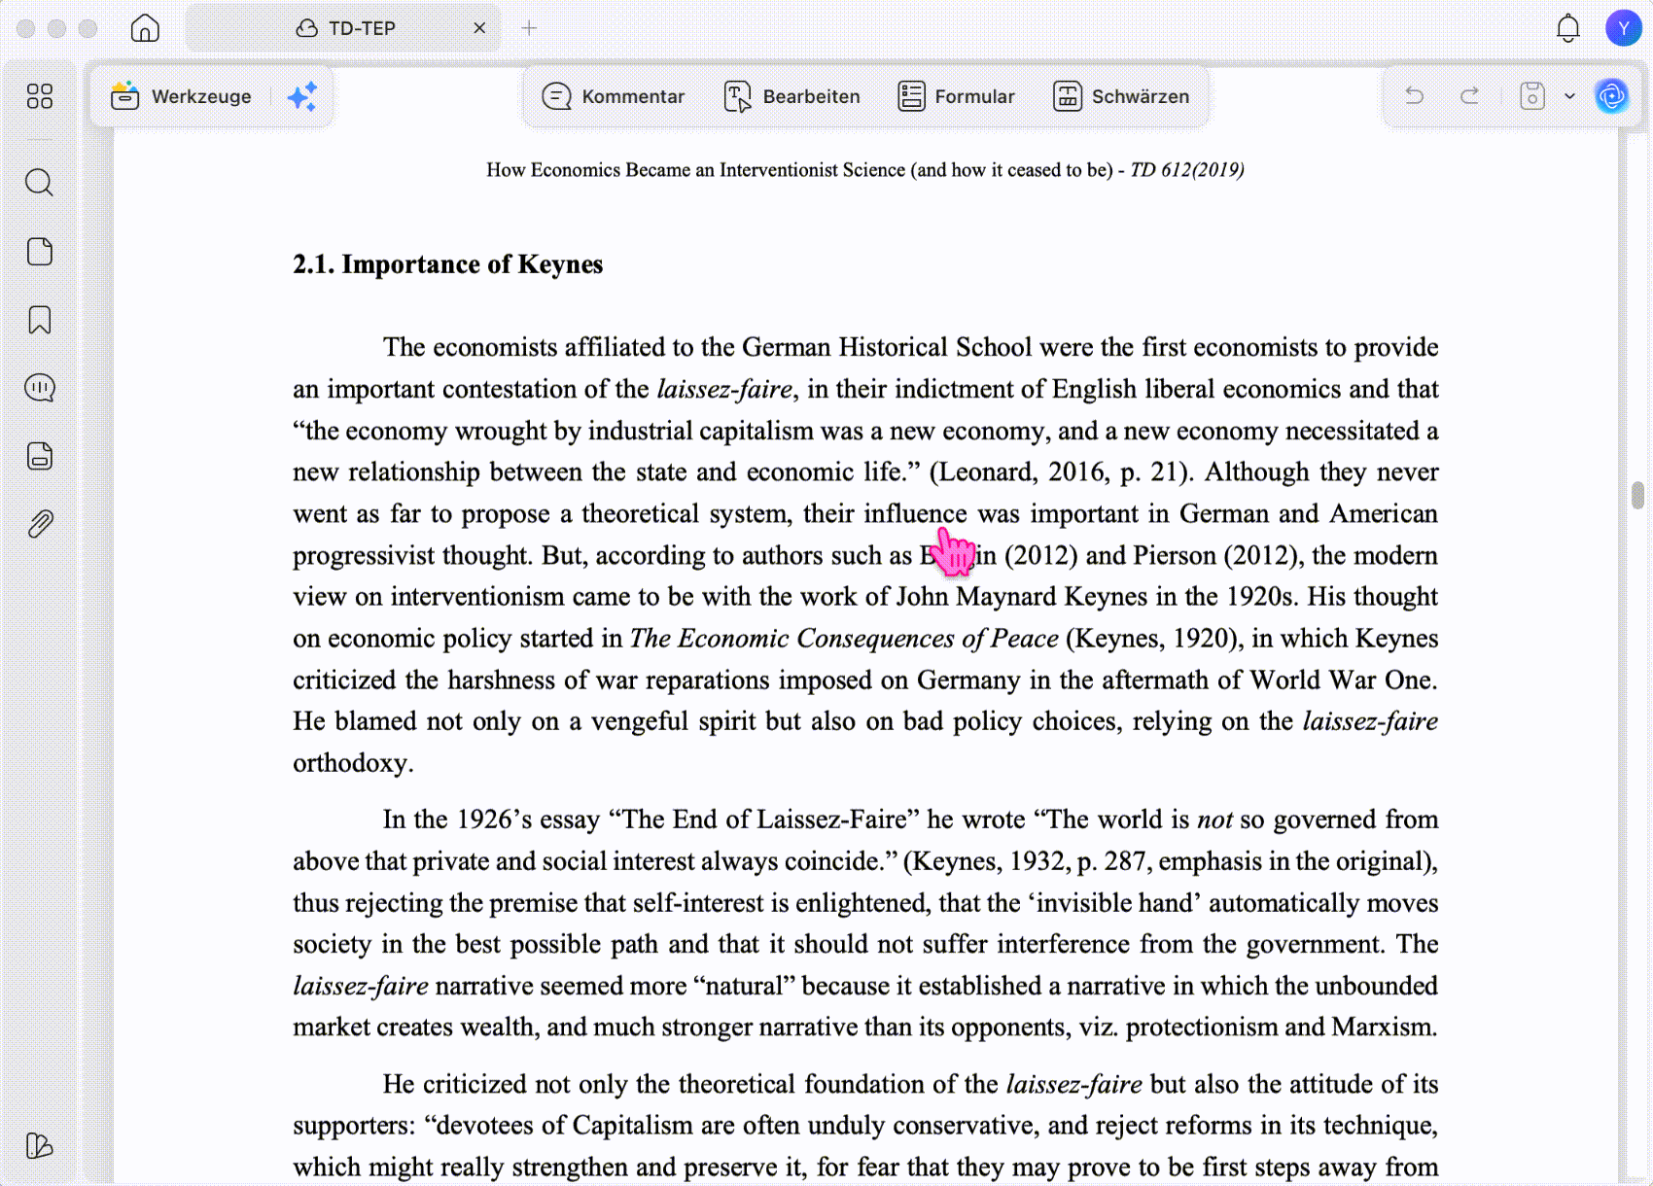The height and width of the screenshot is (1186, 1653).
Task: Click the name 'John Maynard Keynes'
Action: (x=1022, y=597)
